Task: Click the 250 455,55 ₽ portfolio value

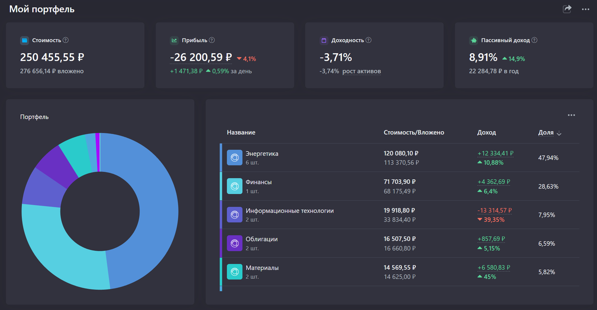Action: (52, 57)
